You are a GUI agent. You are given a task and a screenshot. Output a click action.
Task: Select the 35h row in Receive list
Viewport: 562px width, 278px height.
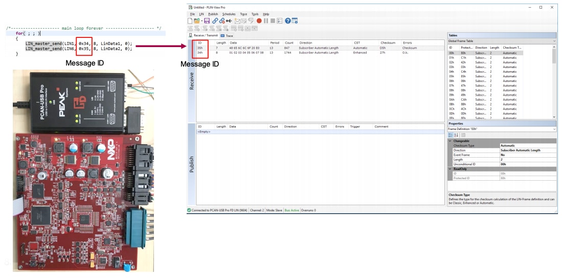[x=200, y=48]
